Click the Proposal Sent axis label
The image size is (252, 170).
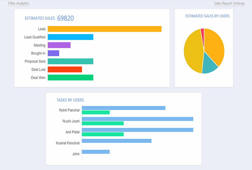[x=35, y=61]
